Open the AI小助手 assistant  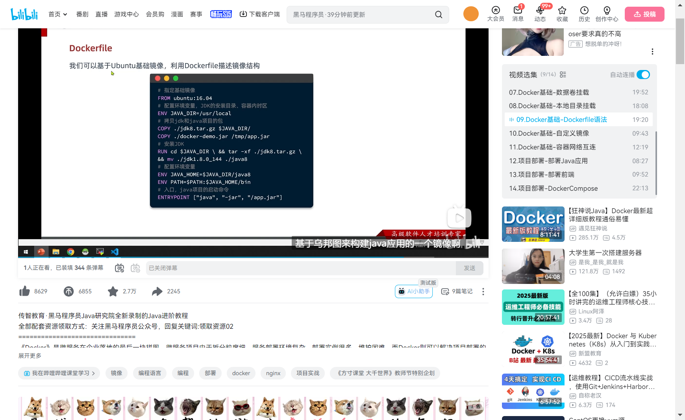(413, 291)
